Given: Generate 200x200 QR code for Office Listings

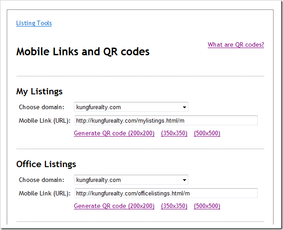Looking at the screenshot, I should pyautogui.click(x=114, y=206).
